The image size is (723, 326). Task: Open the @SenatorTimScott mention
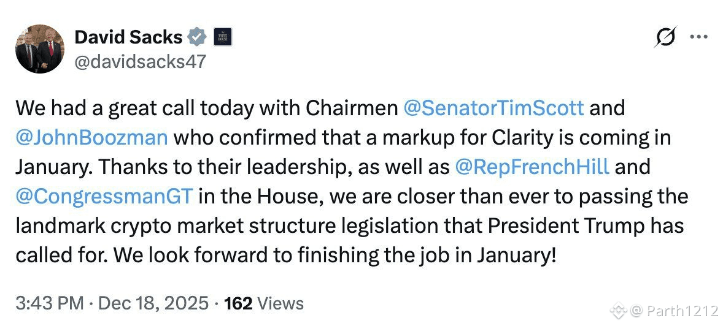point(493,108)
